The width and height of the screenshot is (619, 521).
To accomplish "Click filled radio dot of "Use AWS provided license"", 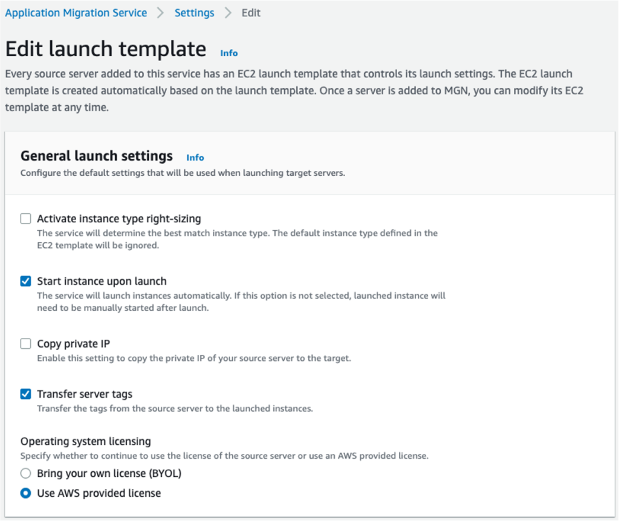I will coord(25,493).
